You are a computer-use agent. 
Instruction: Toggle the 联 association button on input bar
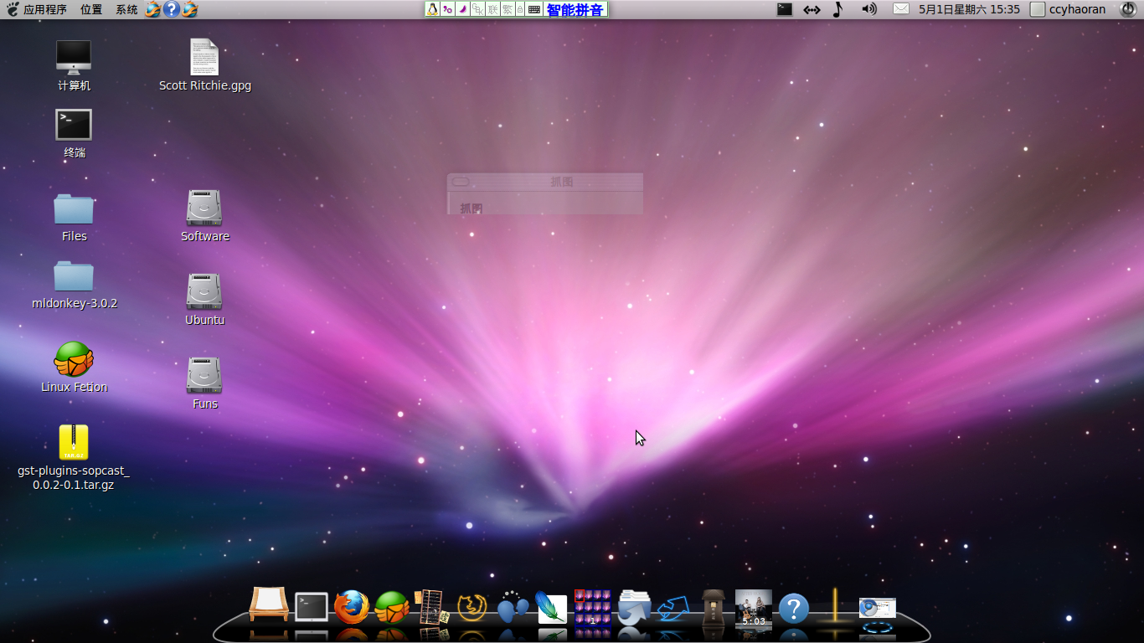(x=492, y=9)
